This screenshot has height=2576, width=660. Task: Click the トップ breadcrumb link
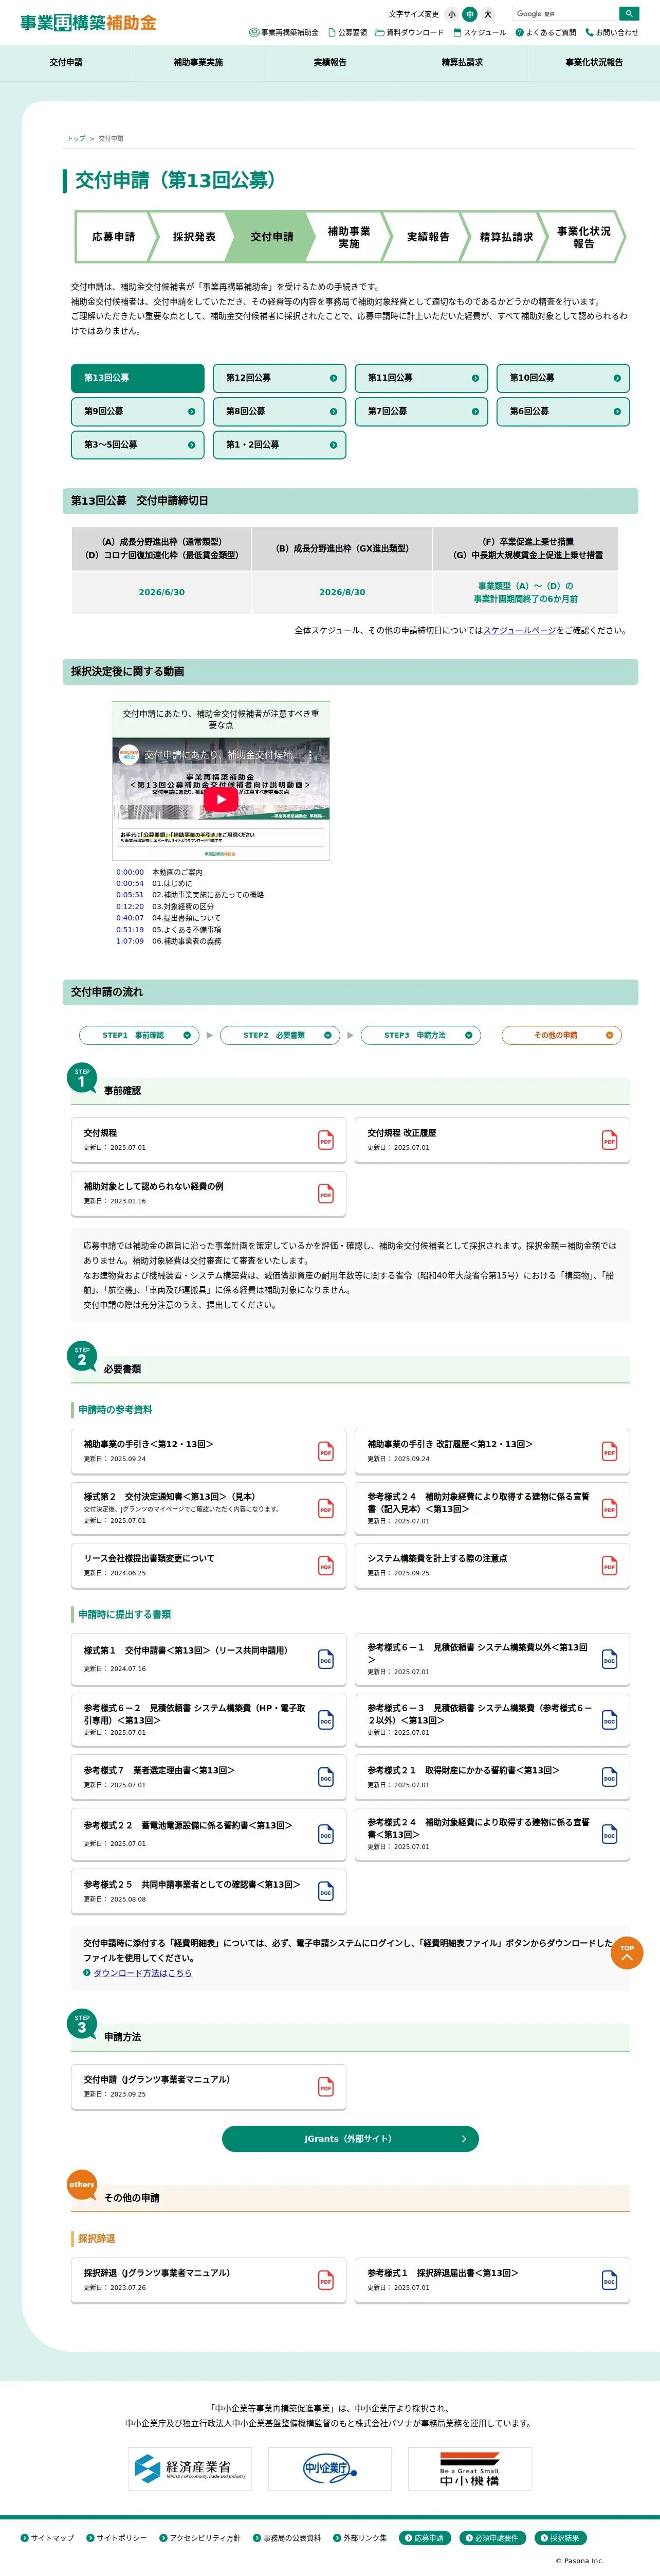pos(76,139)
